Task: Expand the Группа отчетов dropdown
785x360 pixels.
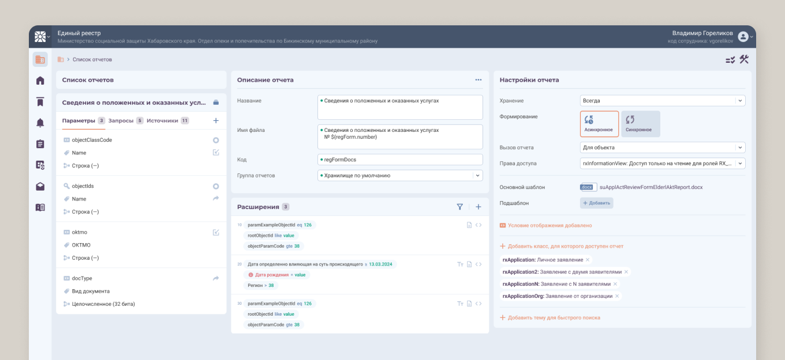Action: [399, 176]
